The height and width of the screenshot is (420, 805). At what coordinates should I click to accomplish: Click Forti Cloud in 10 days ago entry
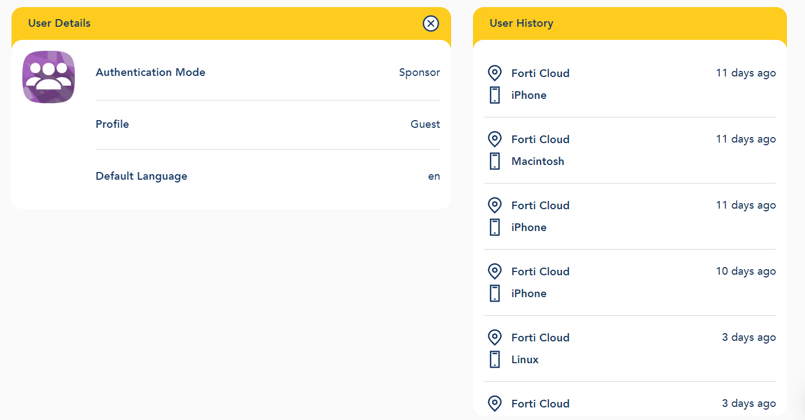coord(541,271)
